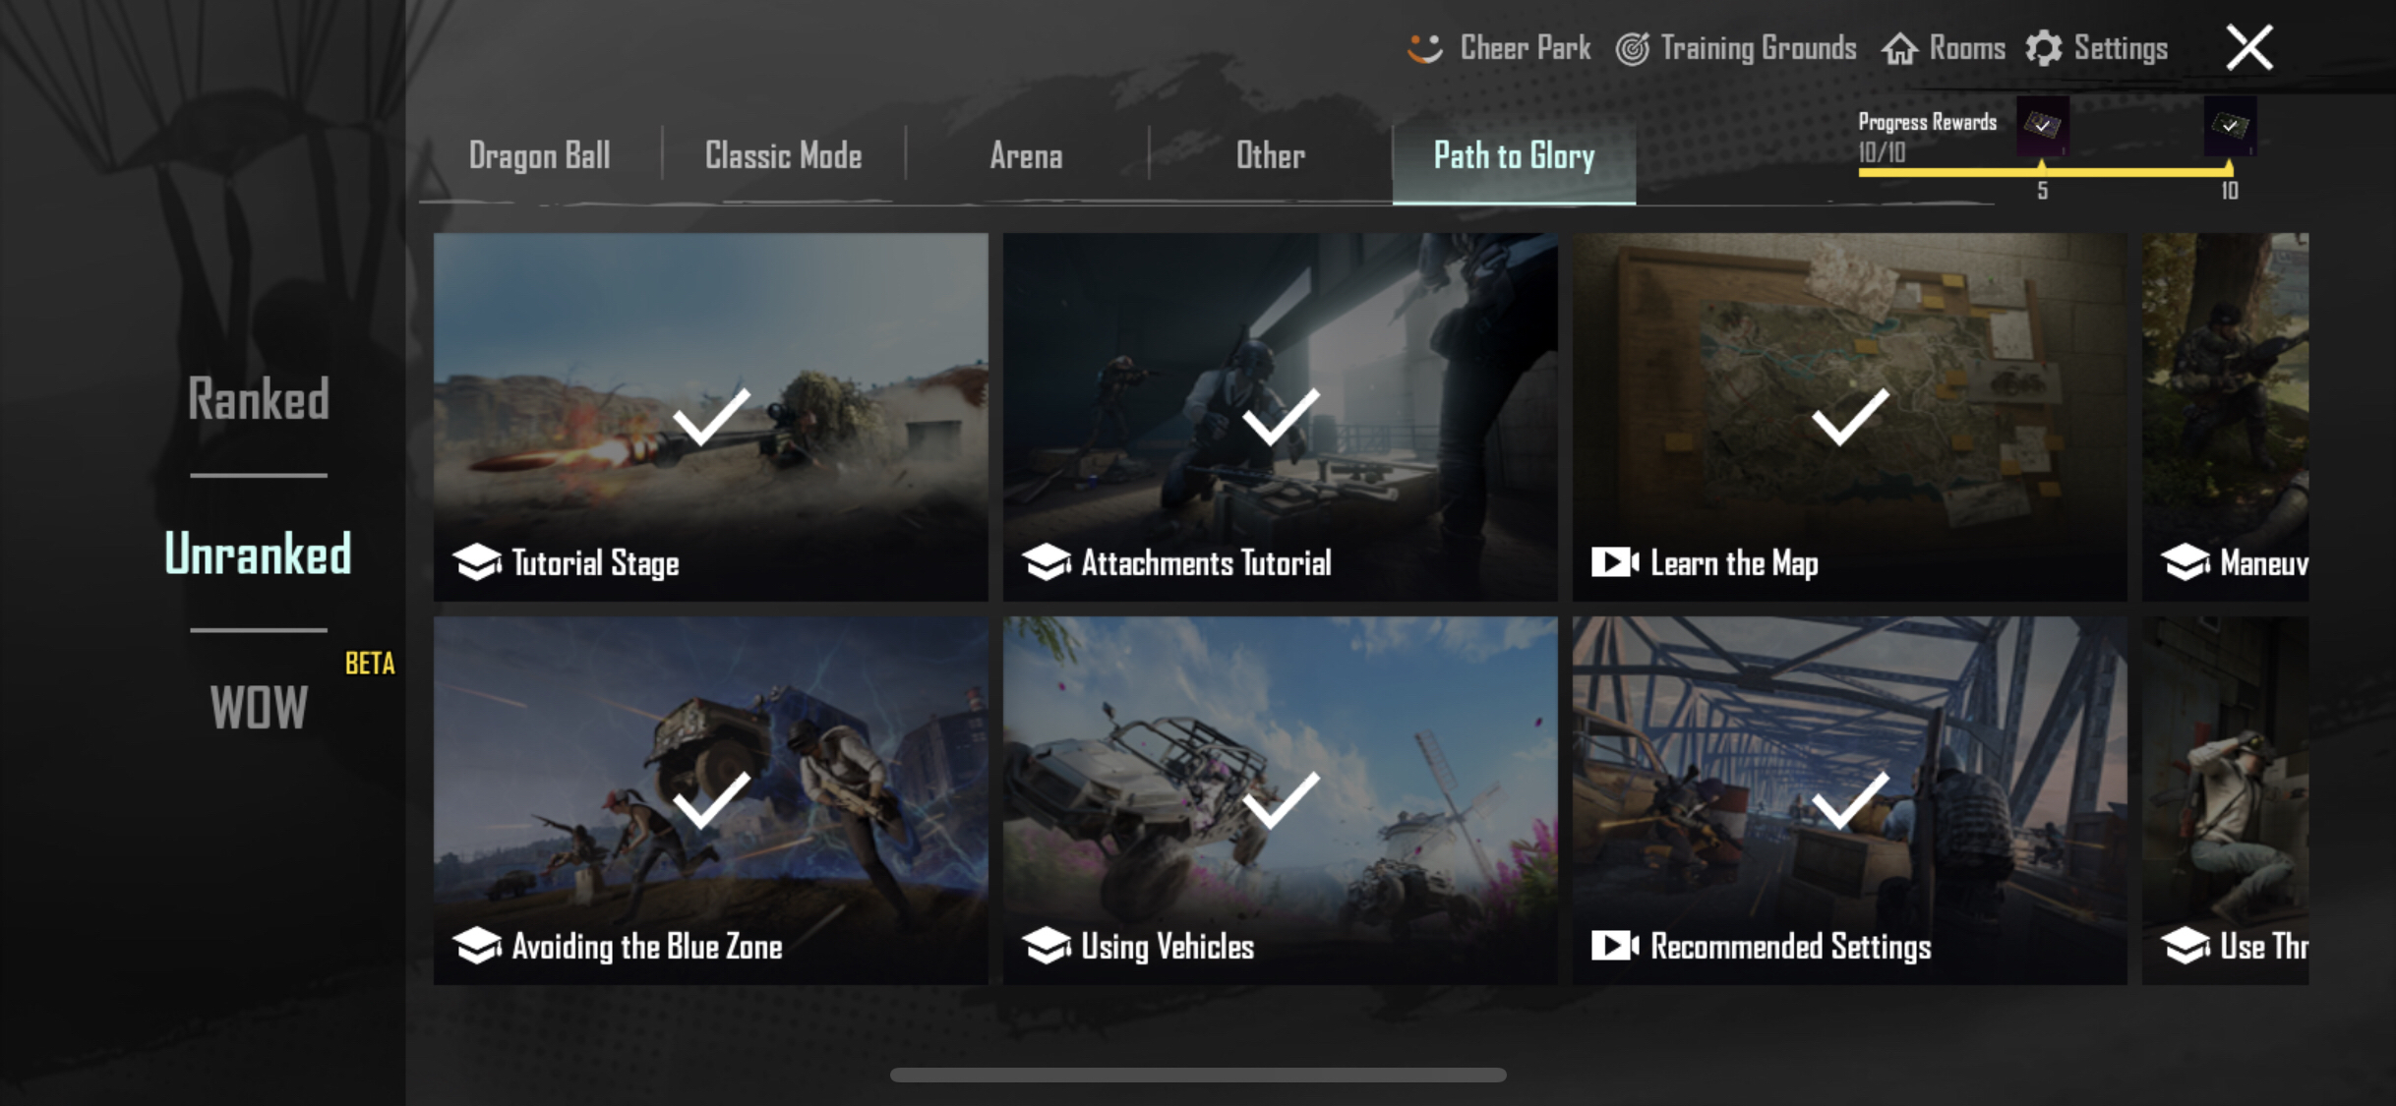Select the Arena mode tab
Viewport: 2396px width, 1106px height.
point(1025,154)
